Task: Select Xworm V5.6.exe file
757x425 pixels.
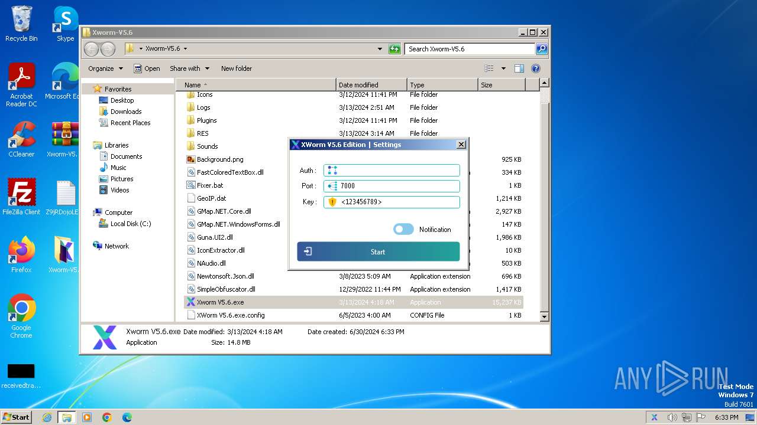Action: click(x=353, y=302)
